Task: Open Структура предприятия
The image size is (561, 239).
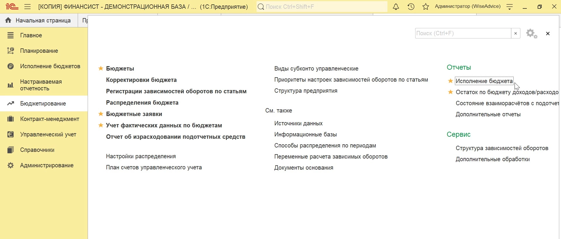Action: 306,91
